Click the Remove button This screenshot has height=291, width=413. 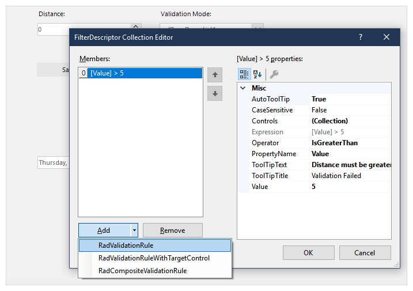(x=173, y=230)
